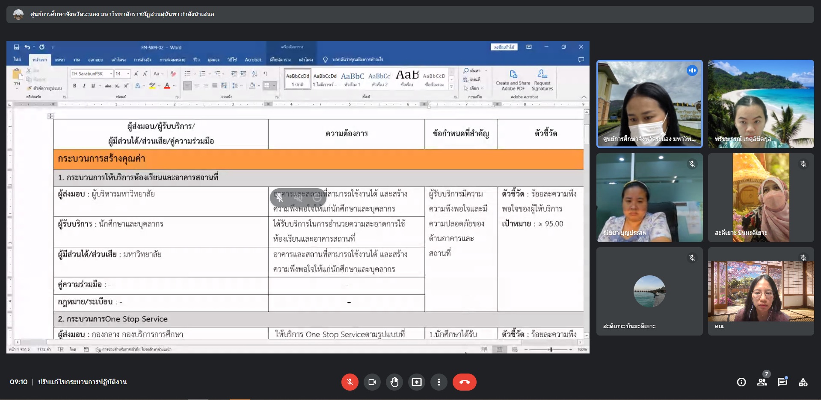
Task: Switch to the Acrobat ribbon tab
Action: 252,60
